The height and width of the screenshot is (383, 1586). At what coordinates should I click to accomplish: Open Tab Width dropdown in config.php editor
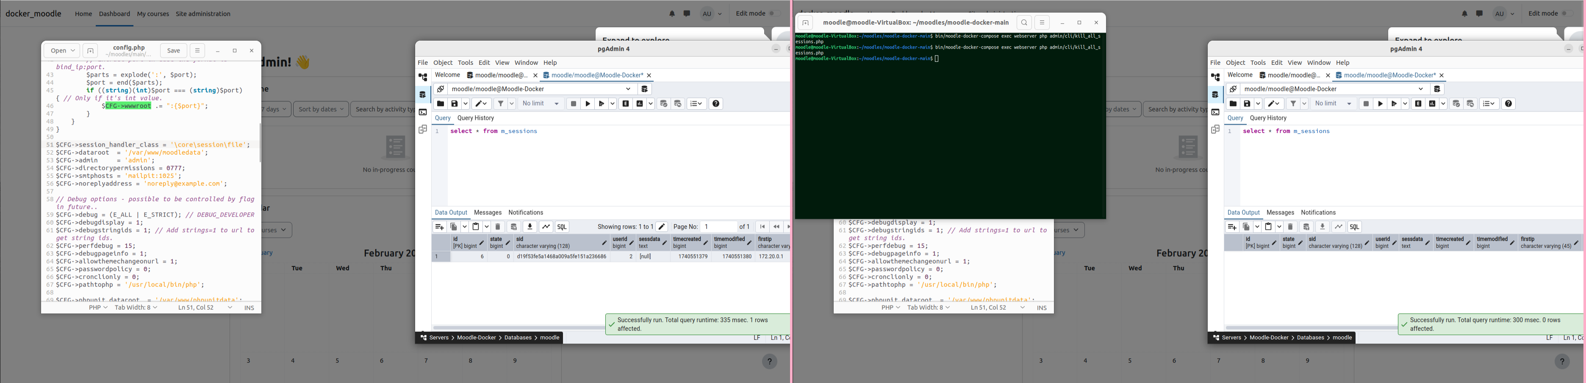pos(136,307)
